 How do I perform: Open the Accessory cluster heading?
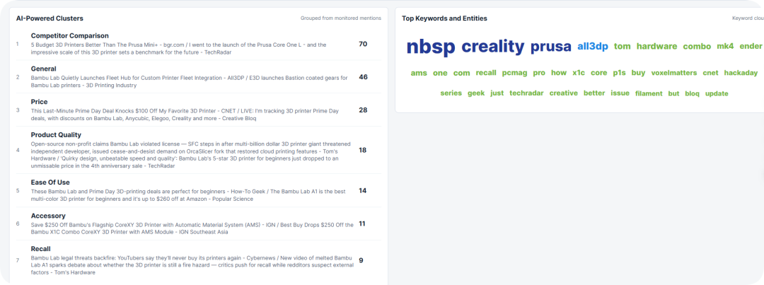48,216
